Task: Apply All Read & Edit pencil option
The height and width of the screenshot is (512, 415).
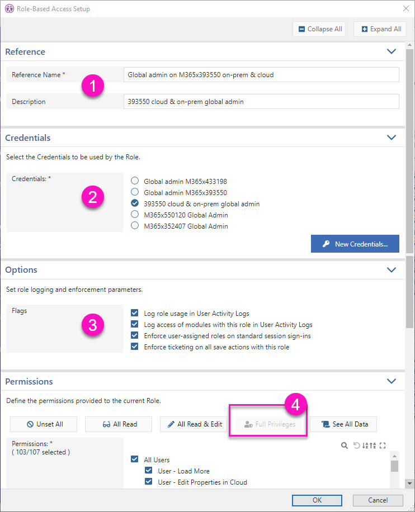Action: (193, 424)
